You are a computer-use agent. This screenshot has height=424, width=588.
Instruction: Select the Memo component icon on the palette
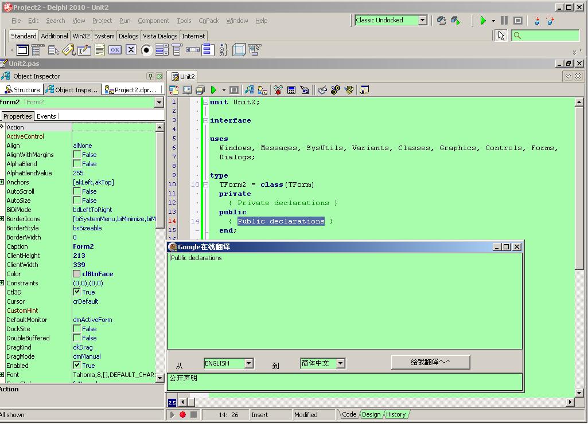[99, 50]
